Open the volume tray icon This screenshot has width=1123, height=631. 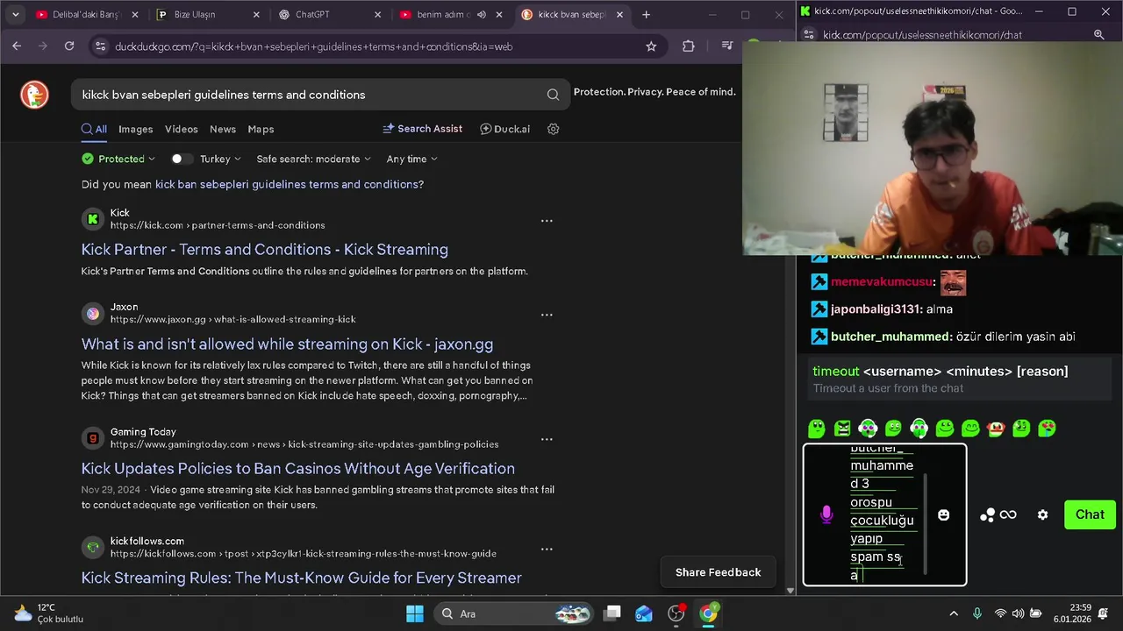click(1018, 613)
